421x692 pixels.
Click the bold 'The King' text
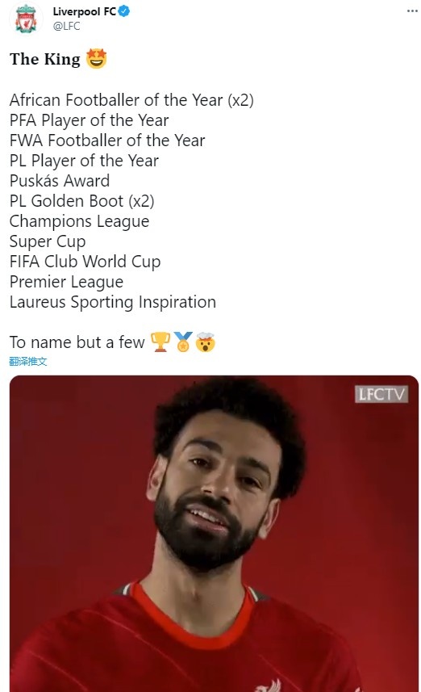(x=45, y=59)
